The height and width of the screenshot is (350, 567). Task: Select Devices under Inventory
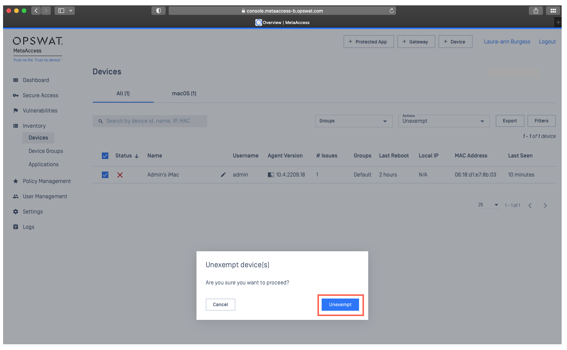pos(38,138)
